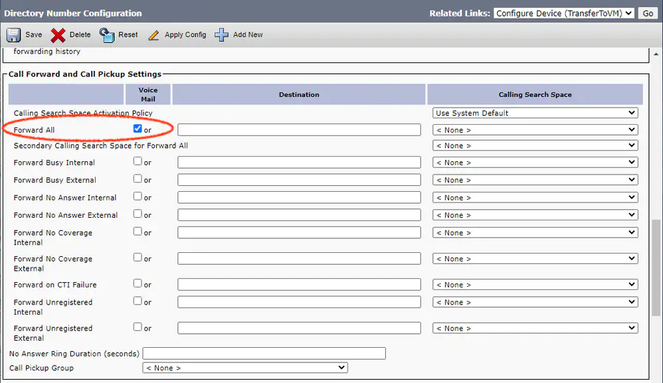Open the Related Links dropdown
Viewport: 663px width, 383px height.
563,13
